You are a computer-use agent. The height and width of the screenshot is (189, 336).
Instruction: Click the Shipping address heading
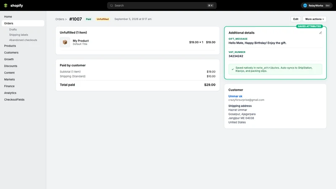point(240,106)
